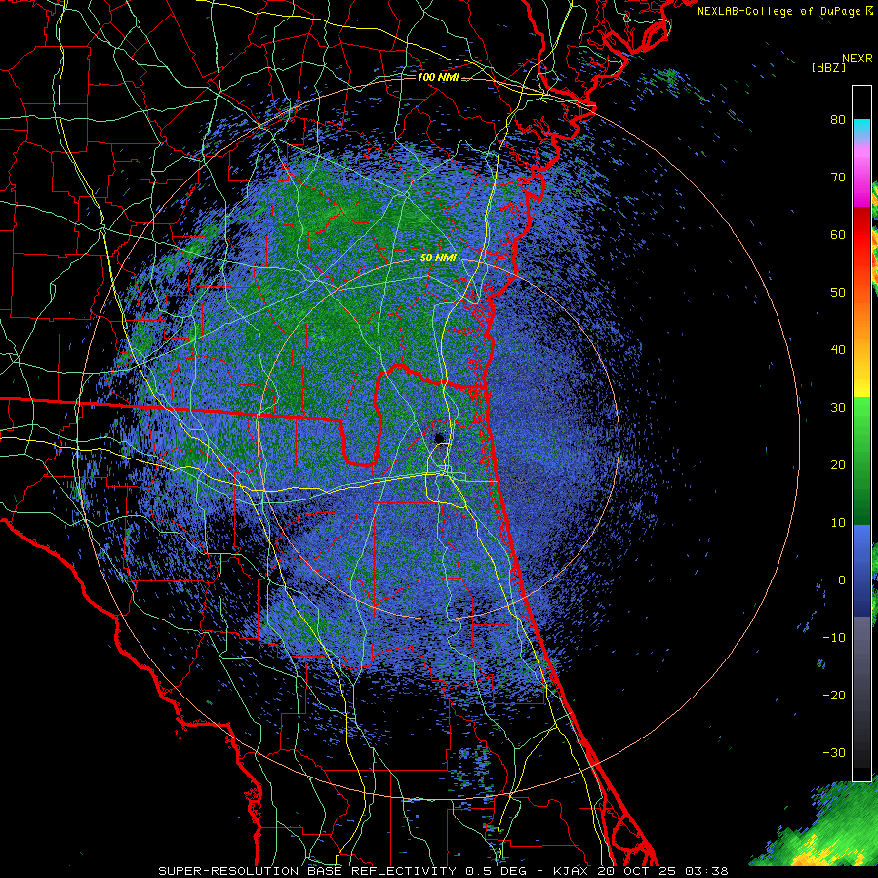878x878 pixels.
Task: Click the -30 dBZ scale value
Action: tap(834, 752)
